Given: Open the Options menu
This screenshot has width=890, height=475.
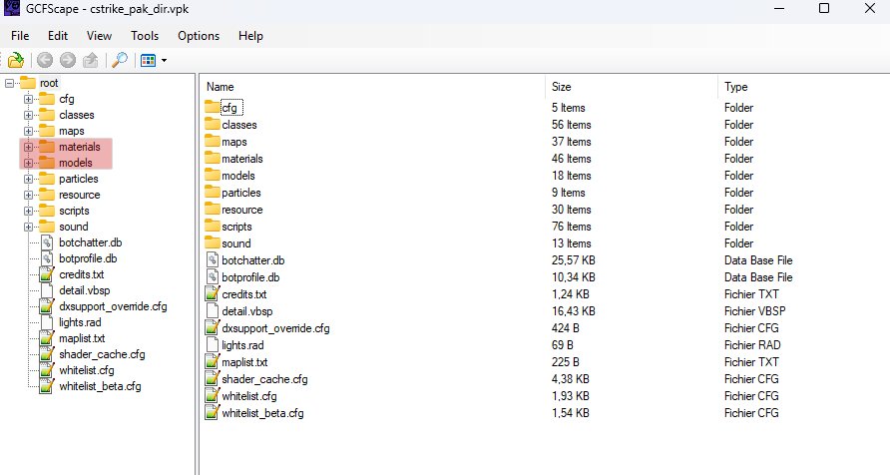Looking at the screenshot, I should click(199, 36).
